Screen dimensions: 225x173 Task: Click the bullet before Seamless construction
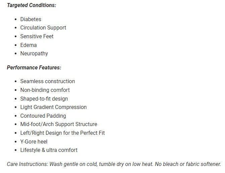(16, 81)
